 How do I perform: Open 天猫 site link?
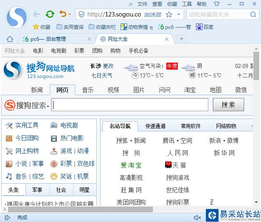tap(175, 165)
